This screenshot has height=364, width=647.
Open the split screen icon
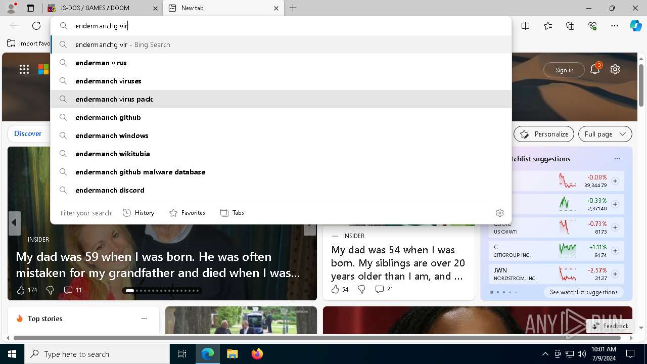(x=526, y=26)
